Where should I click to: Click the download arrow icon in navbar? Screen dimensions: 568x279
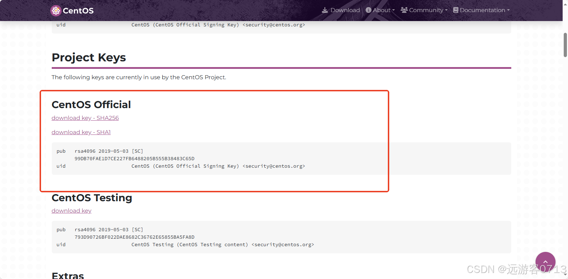point(325,10)
